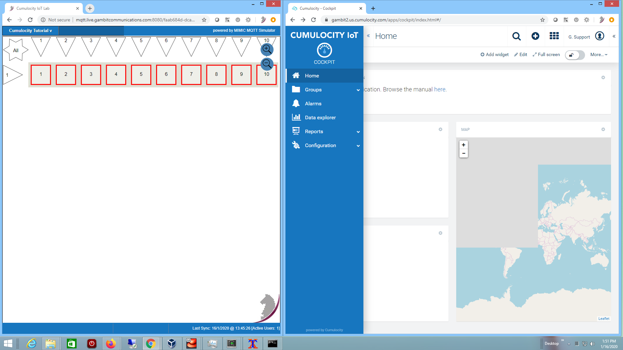
Task: Select triangle group number 1
Action: coord(41,47)
